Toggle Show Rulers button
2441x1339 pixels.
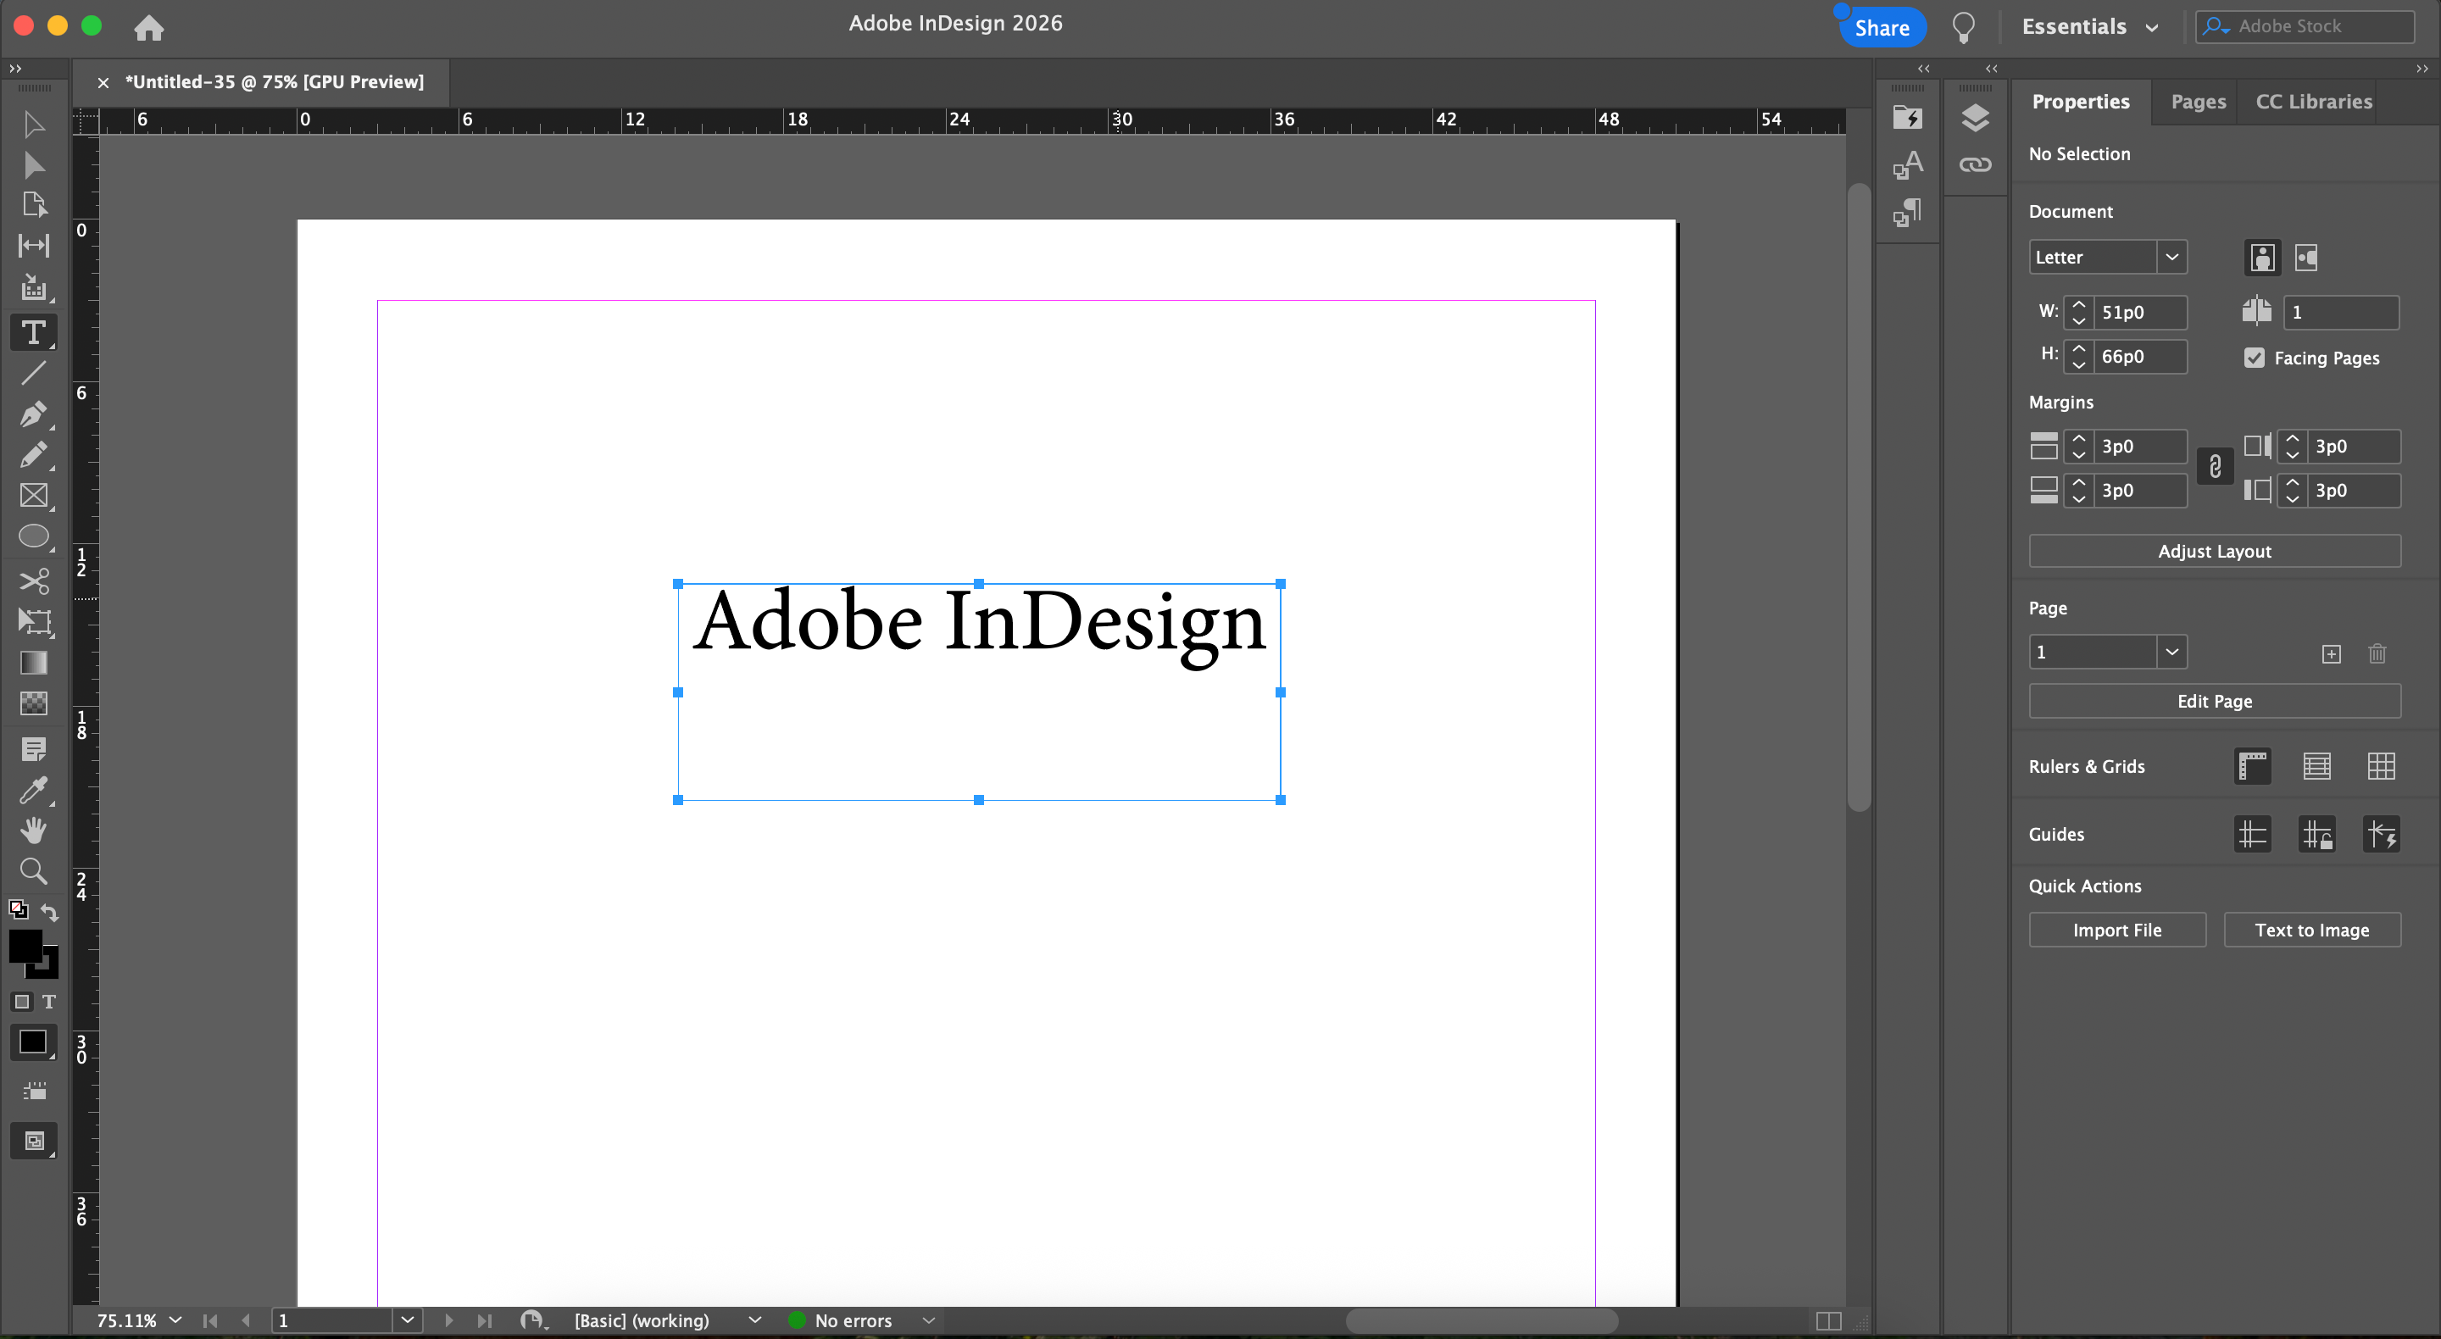point(2253,765)
